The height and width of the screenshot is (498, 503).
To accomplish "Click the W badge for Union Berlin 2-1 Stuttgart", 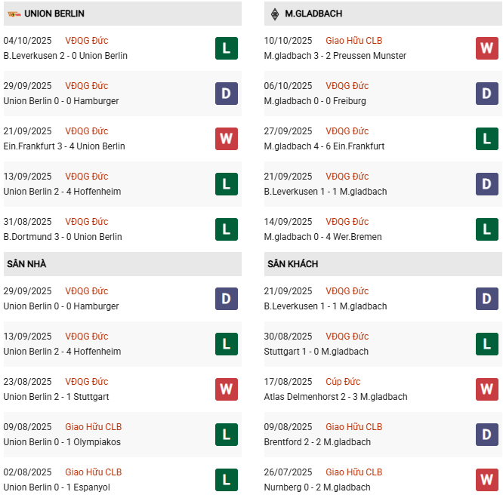I will 226,389.
